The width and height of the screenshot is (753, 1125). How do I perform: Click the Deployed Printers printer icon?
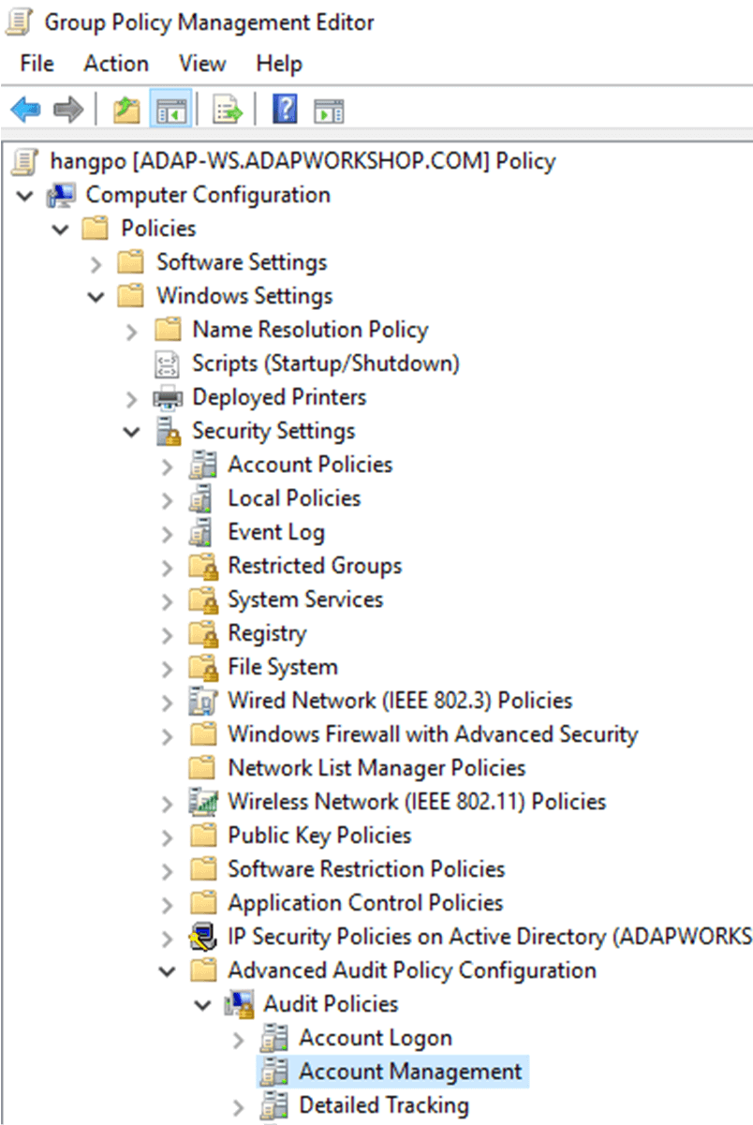click(x=169, y=398)
